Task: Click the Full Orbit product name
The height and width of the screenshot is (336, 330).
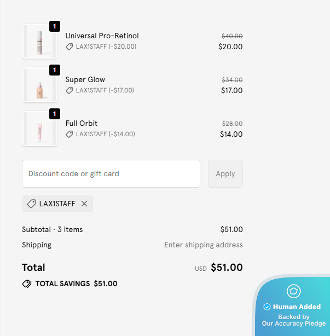Action: click(x=82, y=123)
